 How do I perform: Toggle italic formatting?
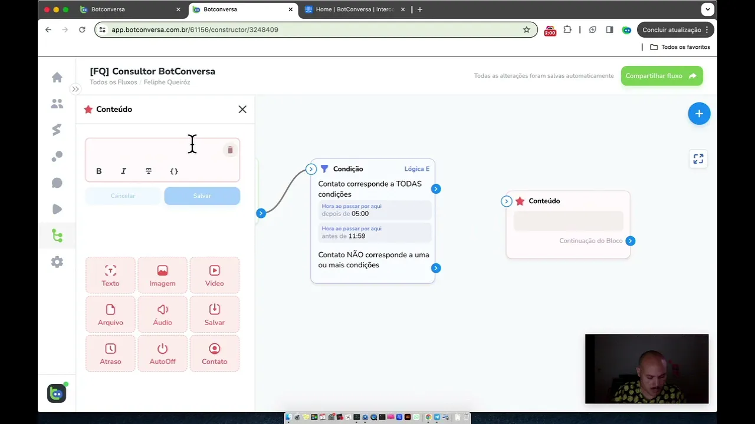(123, 171)
